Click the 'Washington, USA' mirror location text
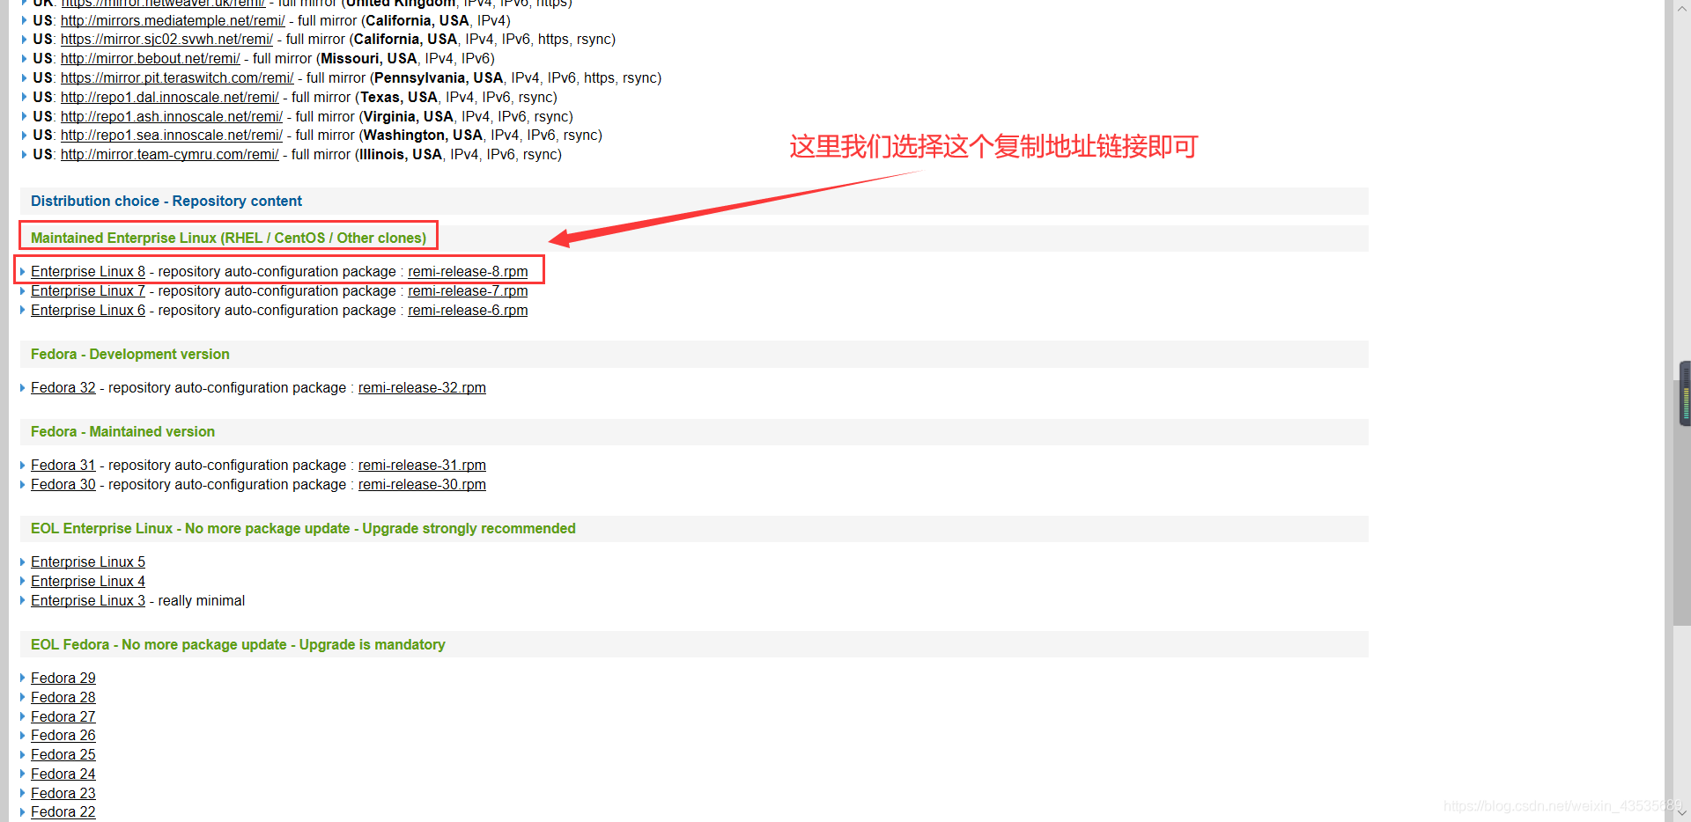The height and width of the screenshot is (822, 1691). [423, 136]
